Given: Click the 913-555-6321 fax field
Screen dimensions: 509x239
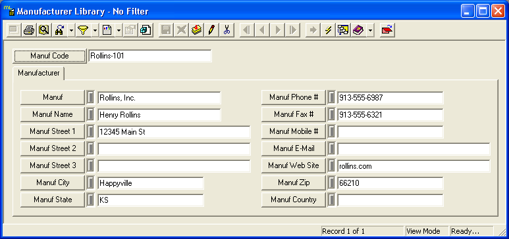Looking at the screenshot, I should (390, 115).
